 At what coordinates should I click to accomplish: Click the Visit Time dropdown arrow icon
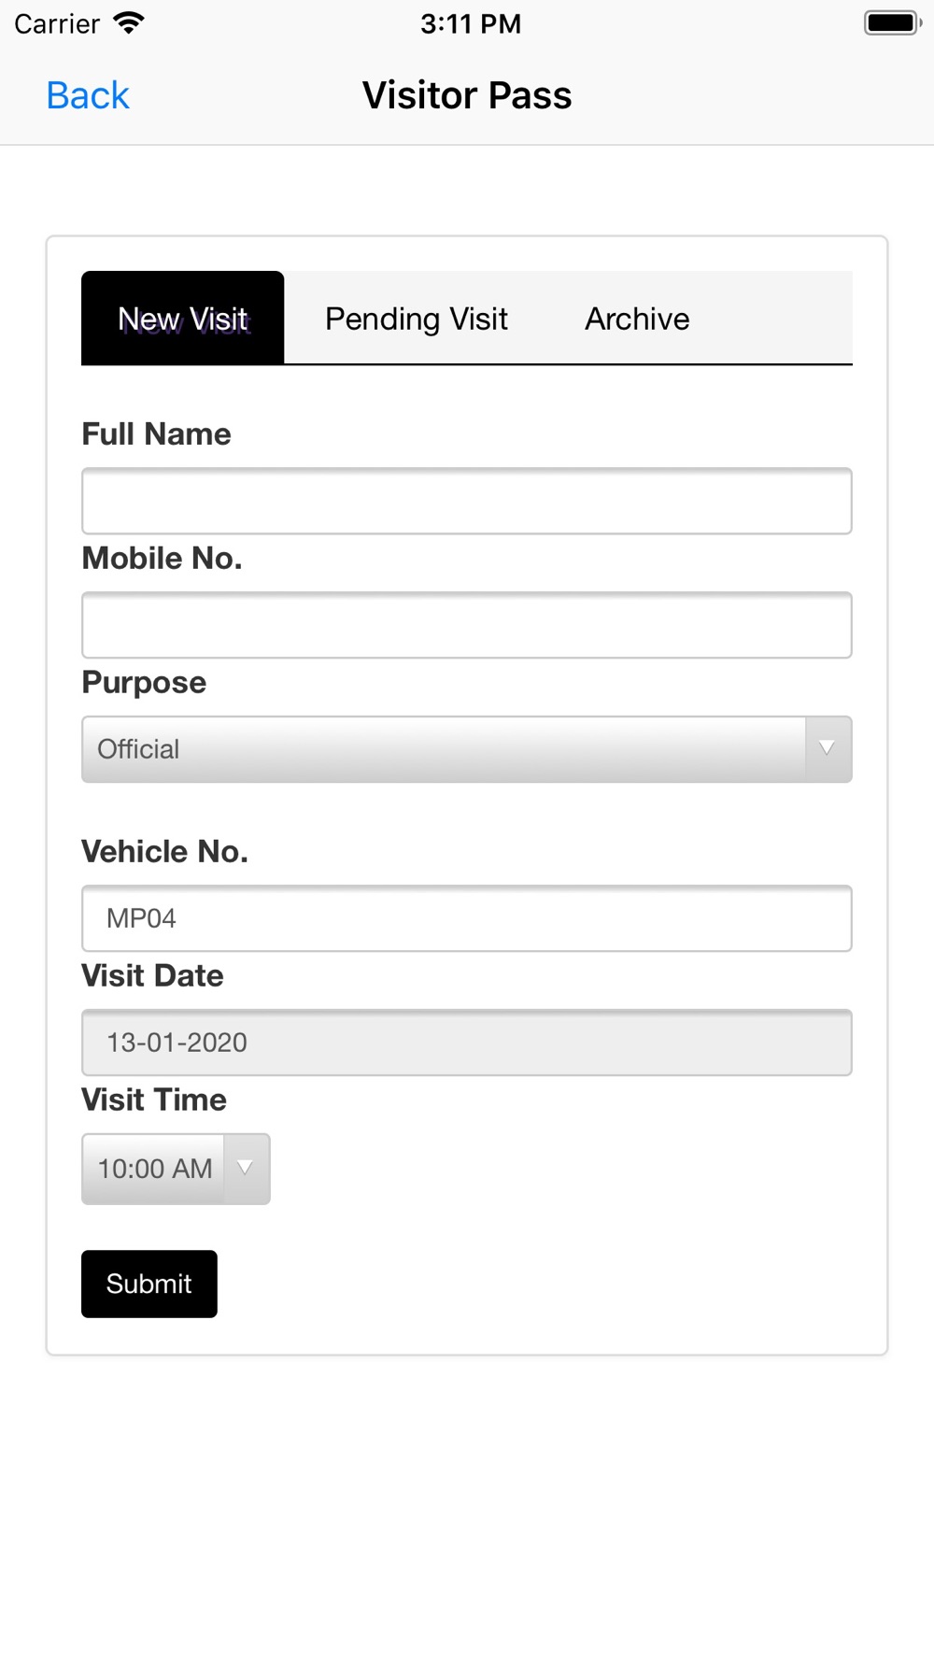tap(246, 1168)
